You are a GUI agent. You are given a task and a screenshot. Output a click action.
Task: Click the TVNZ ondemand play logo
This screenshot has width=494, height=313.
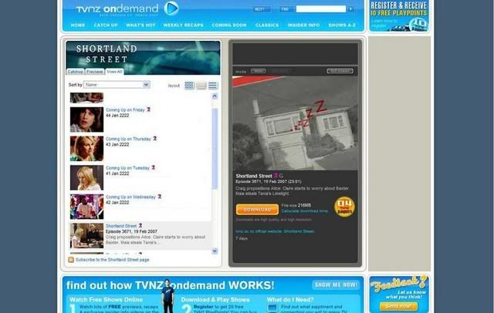(x=171, y=8)
